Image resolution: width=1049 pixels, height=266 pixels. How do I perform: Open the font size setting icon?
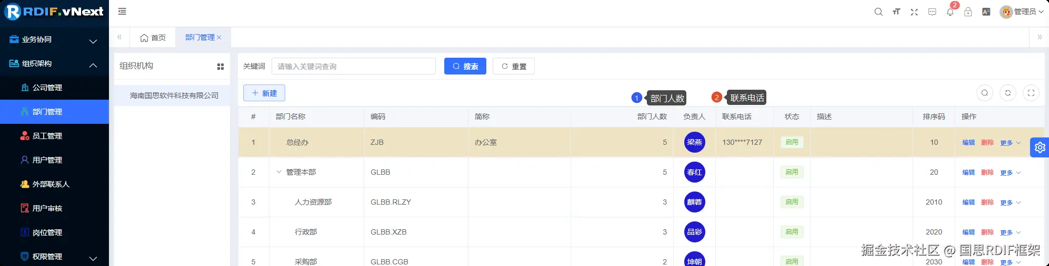(x=896, y=12)
